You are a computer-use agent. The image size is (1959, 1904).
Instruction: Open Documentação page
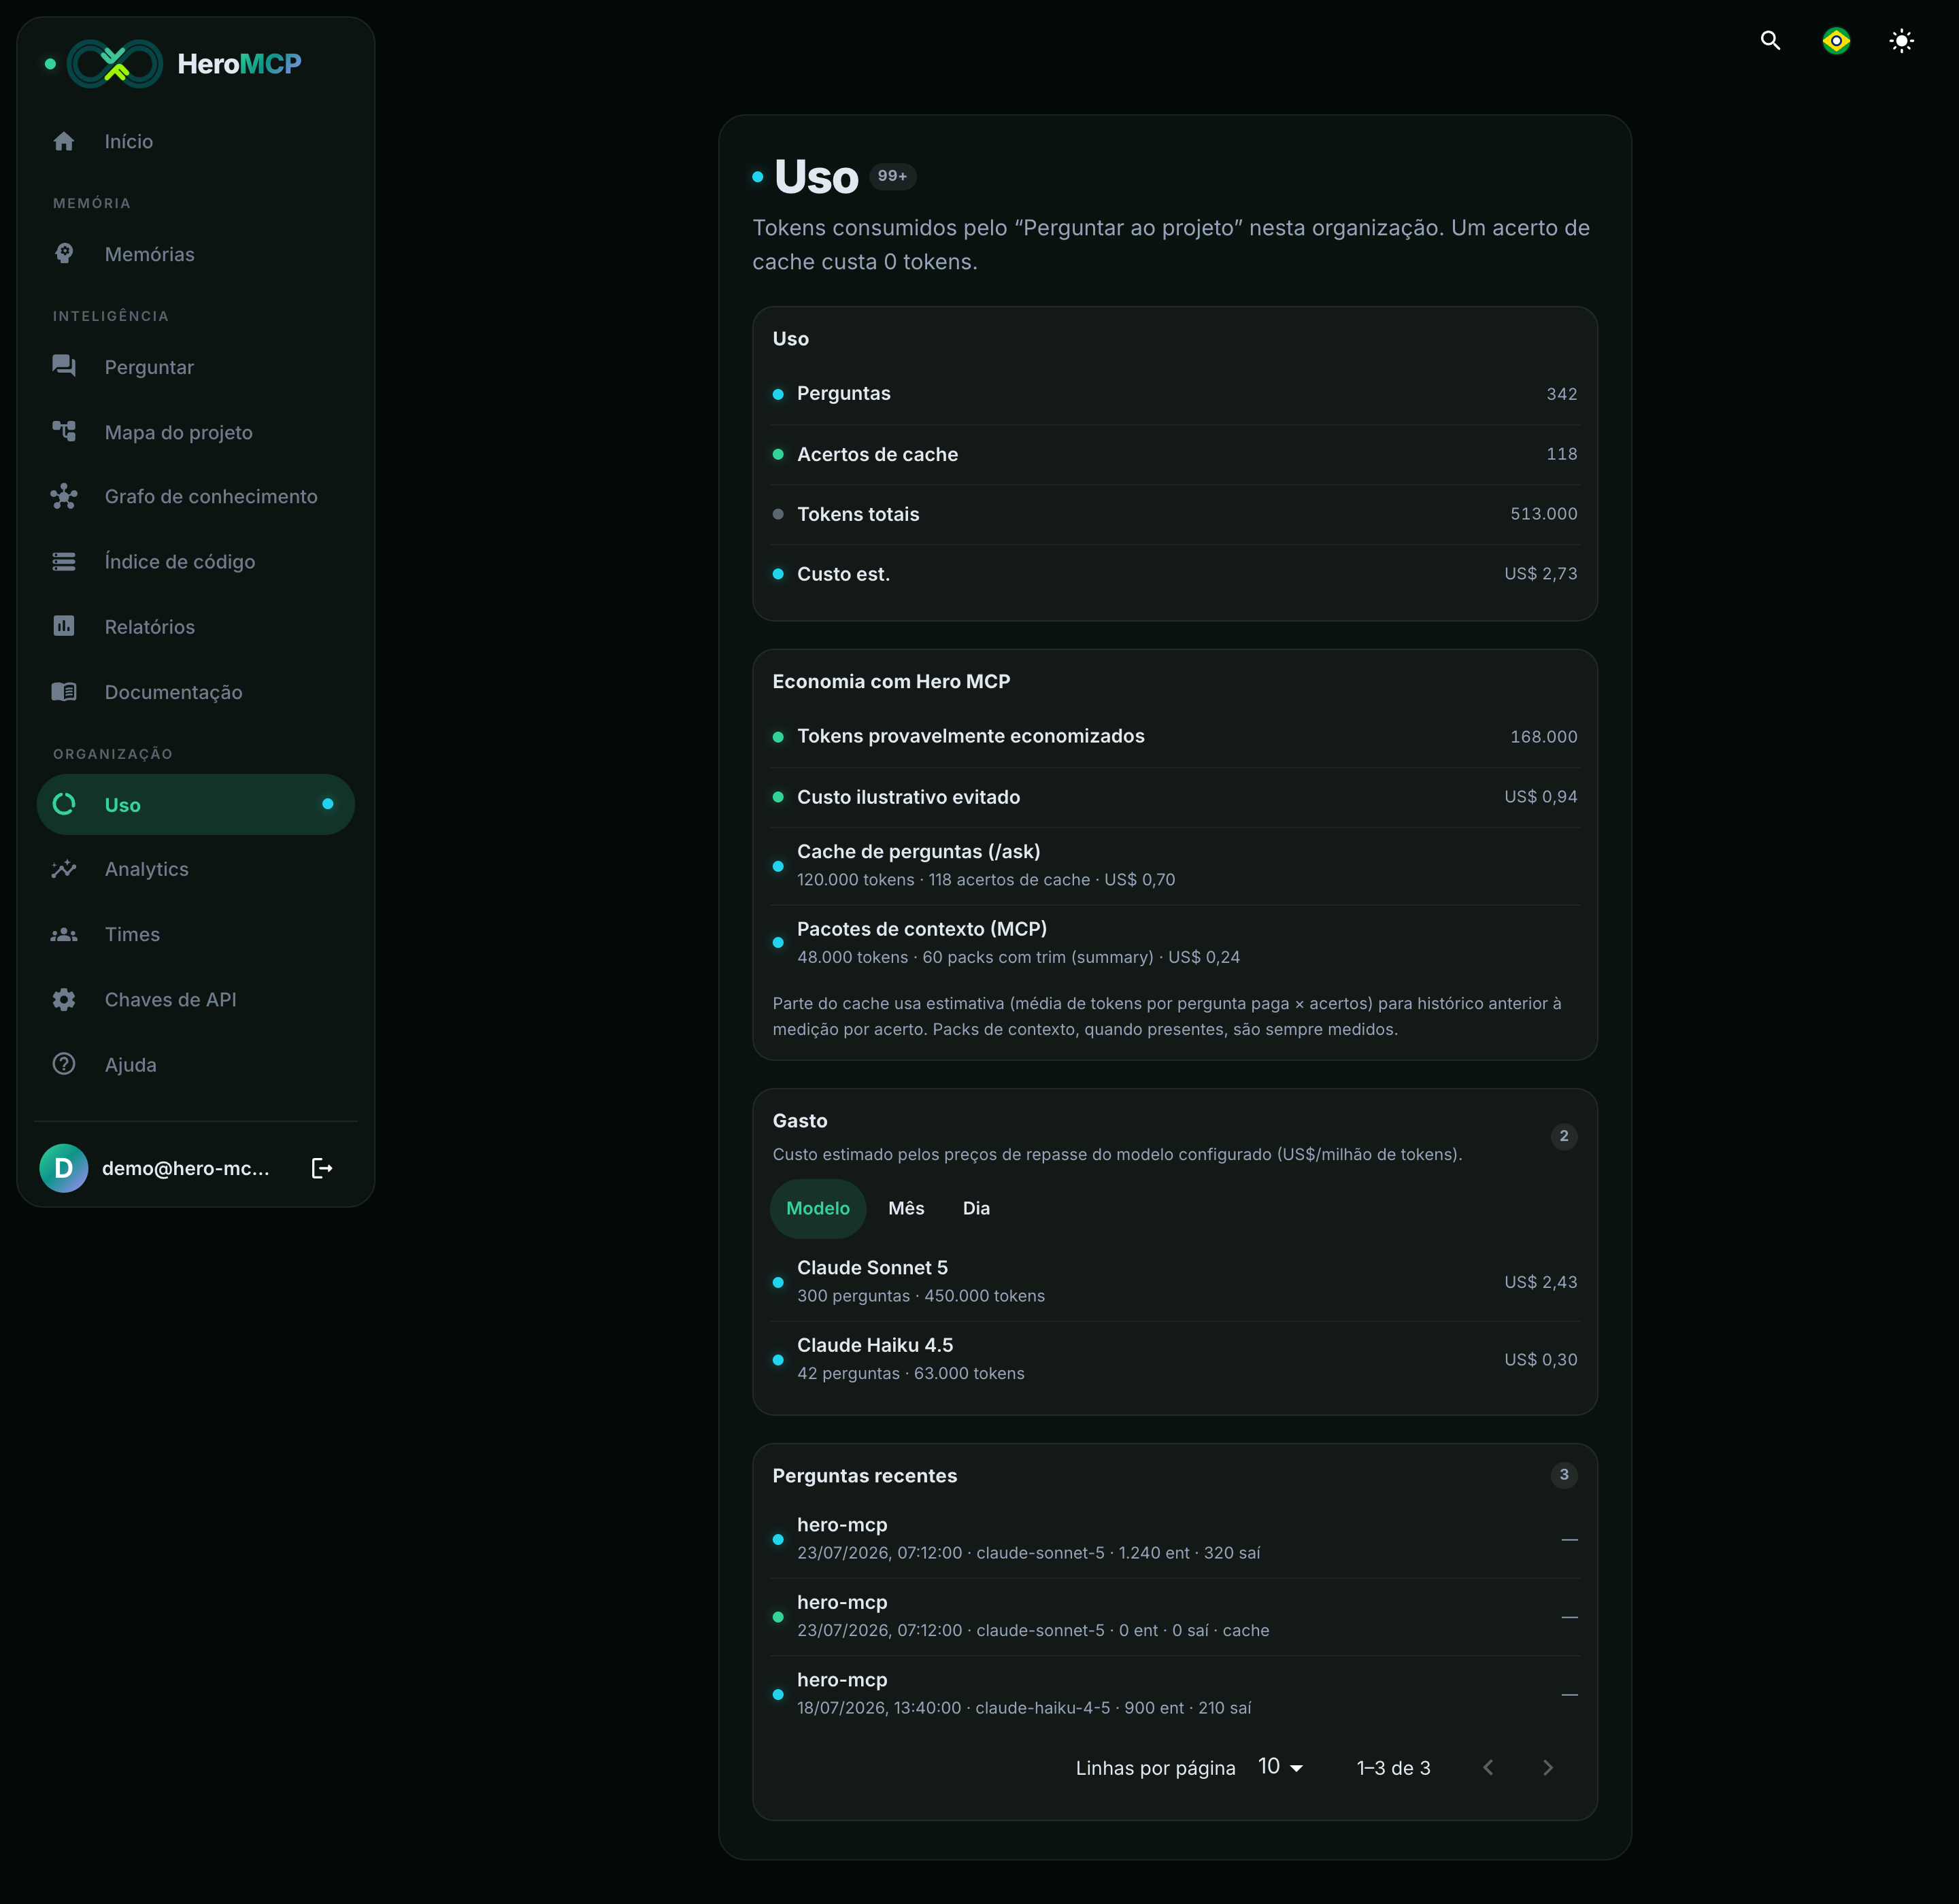point(196,691)
